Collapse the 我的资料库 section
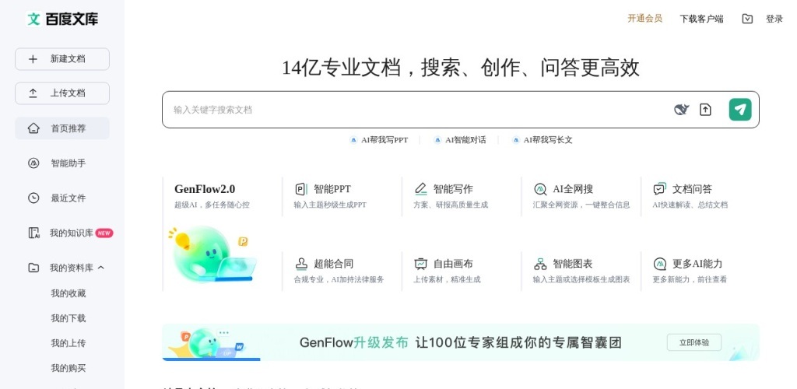The height and width of the screenshot is (389, 797). [x=101, y=268]
